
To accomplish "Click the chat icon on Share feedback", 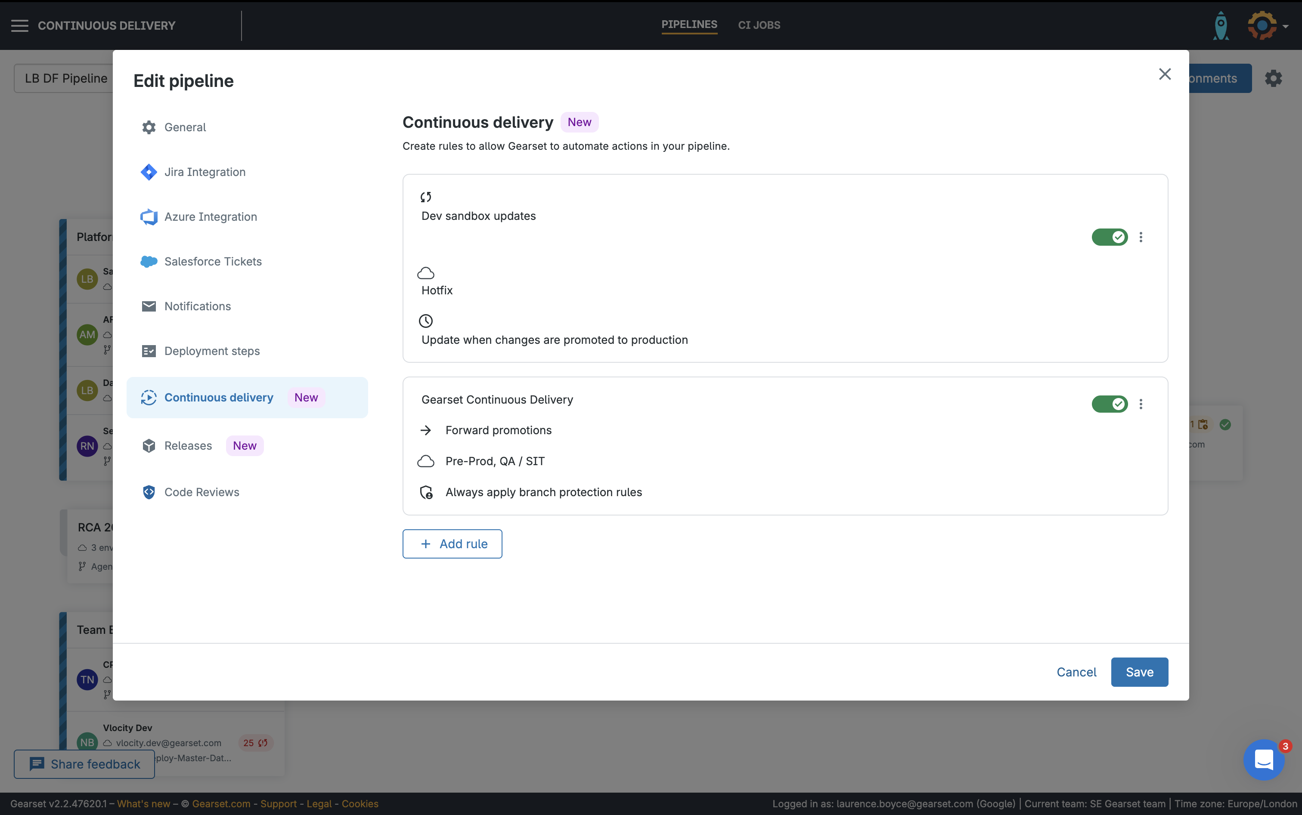I will 37,764.
